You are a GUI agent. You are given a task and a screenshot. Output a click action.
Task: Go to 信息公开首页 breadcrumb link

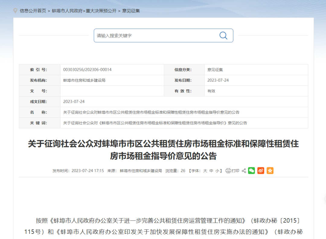point(33,11)
